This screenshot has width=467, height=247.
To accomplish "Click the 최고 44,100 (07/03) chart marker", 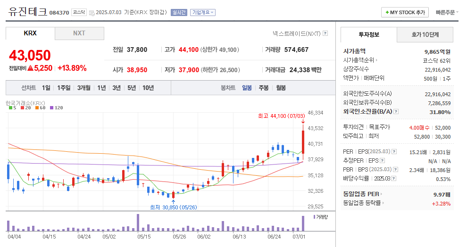I will (x=282, y=116).
